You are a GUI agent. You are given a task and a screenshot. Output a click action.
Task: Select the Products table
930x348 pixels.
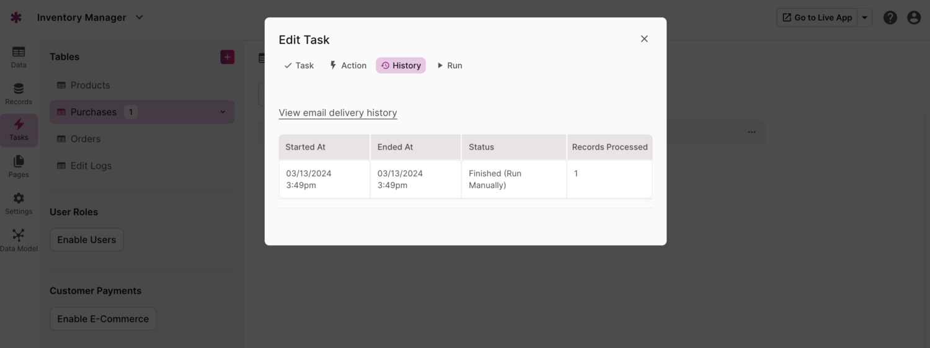pyautogui.click(x=142, y=85)
